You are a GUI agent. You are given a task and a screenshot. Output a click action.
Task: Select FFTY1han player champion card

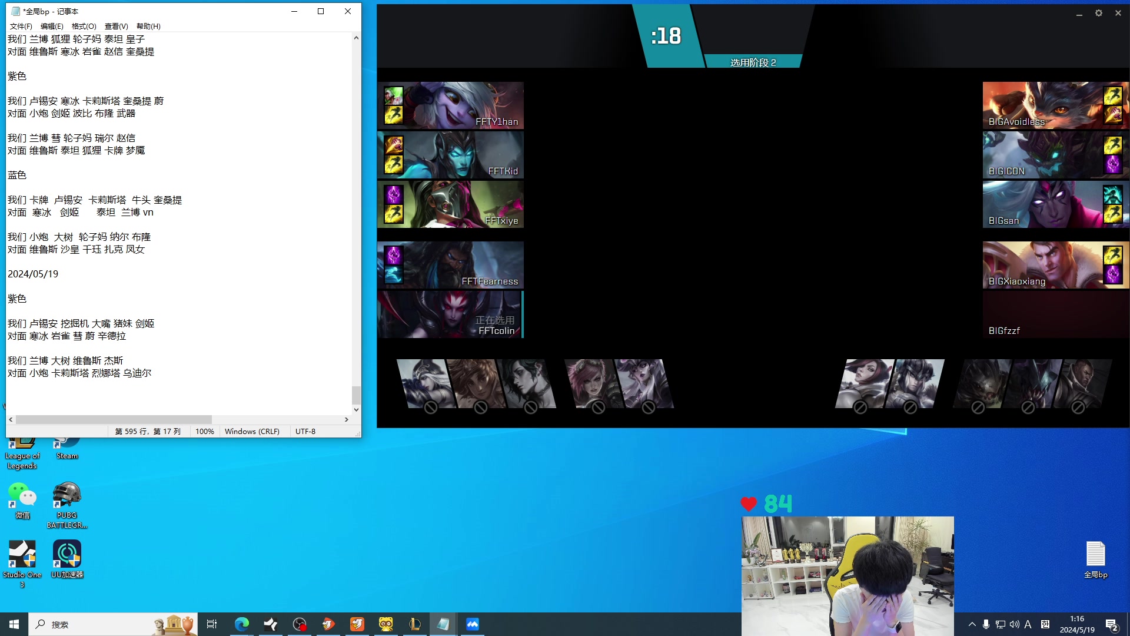coord(450,105)
